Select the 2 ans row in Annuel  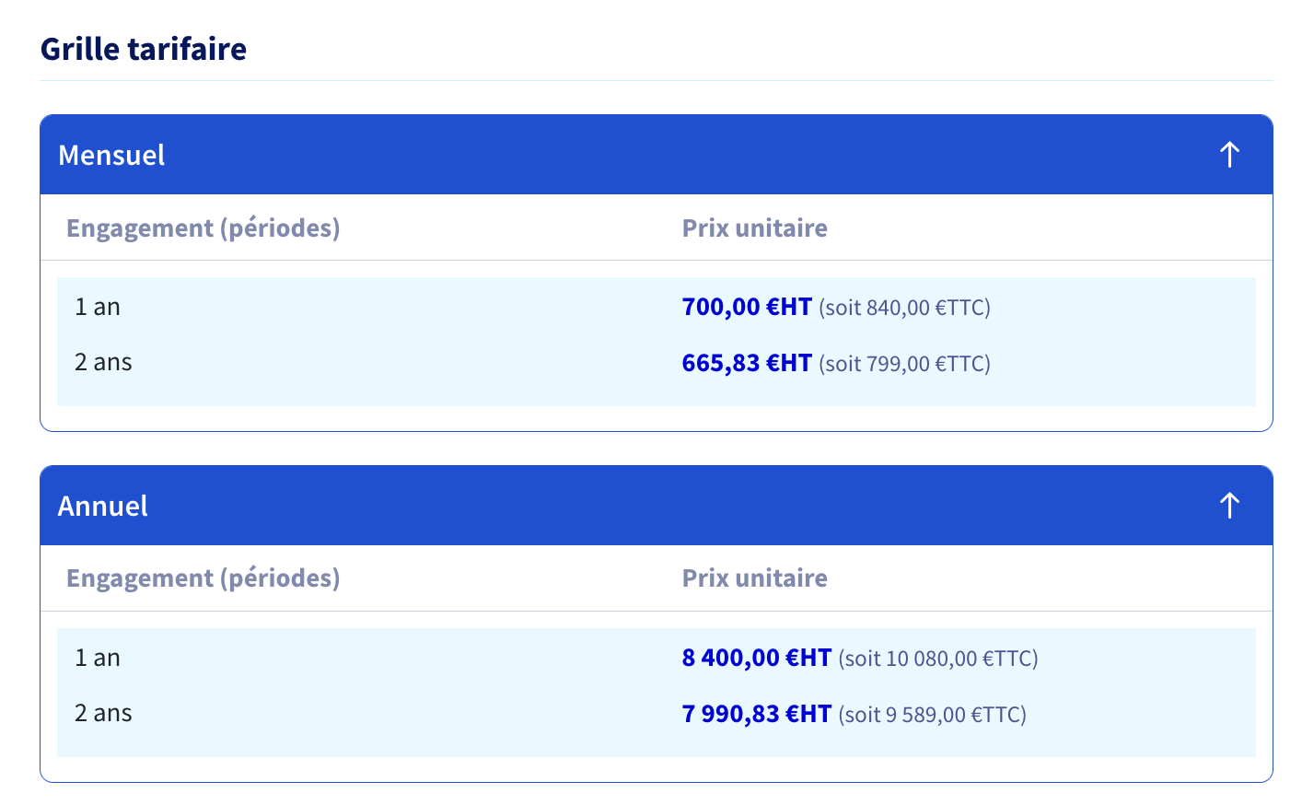coord(657,714)
